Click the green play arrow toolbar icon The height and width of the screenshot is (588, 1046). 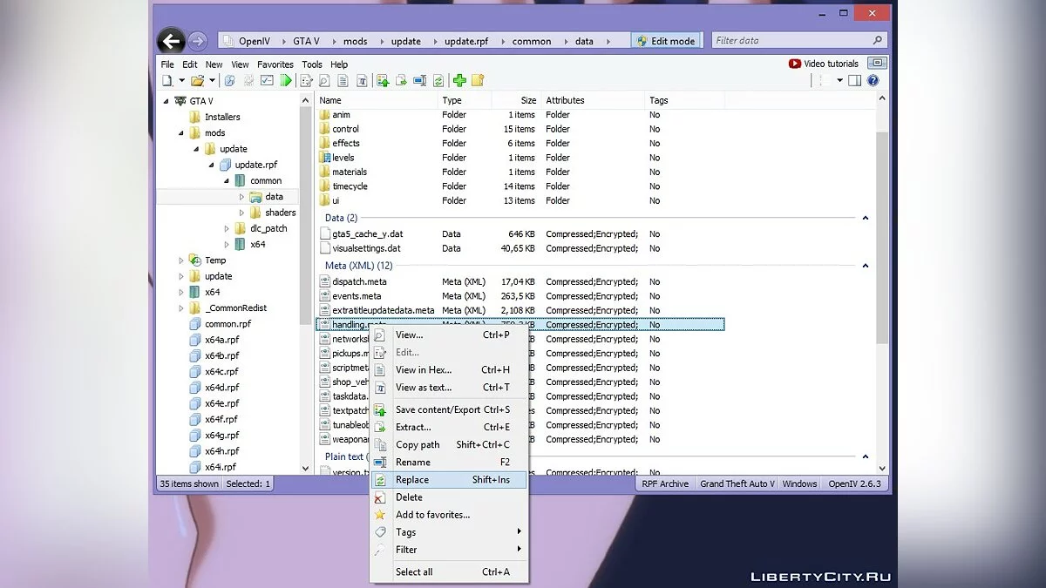tap(286, 81)
